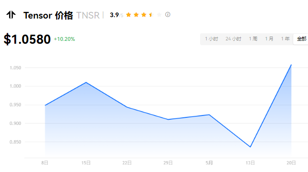Click the first rating star
Viewport: 308px width, 172px height.
(128, 15)
